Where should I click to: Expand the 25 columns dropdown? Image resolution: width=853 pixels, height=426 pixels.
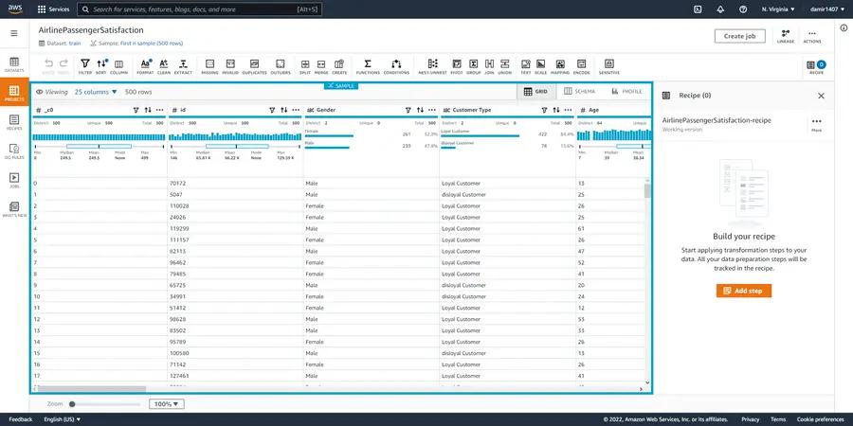point(97,92)
